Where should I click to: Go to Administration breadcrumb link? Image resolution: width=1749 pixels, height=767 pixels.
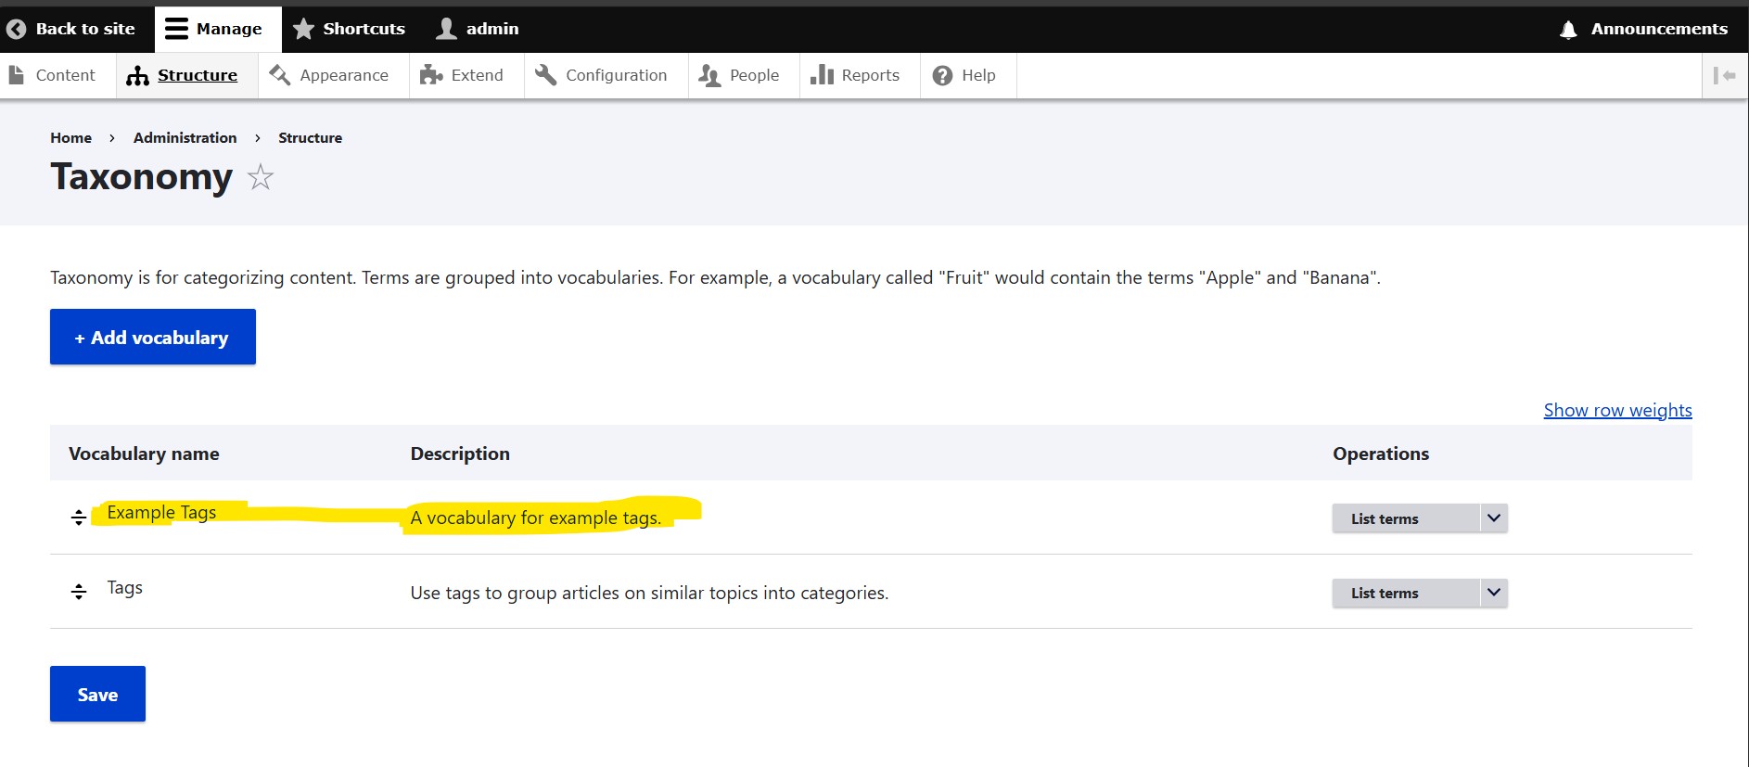pos(185,137)
